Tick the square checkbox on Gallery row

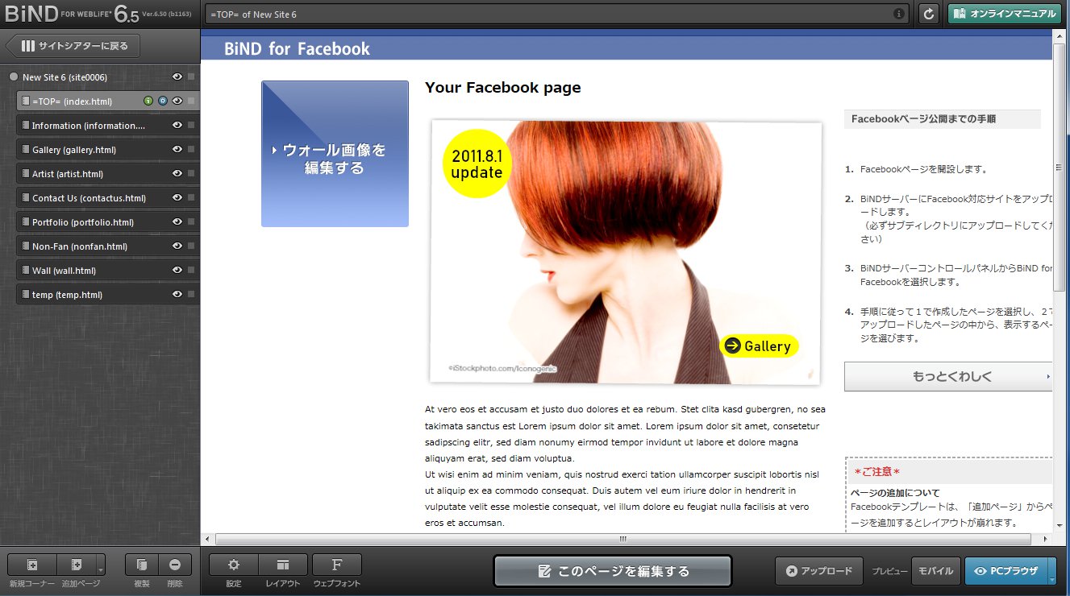[191, 149]
